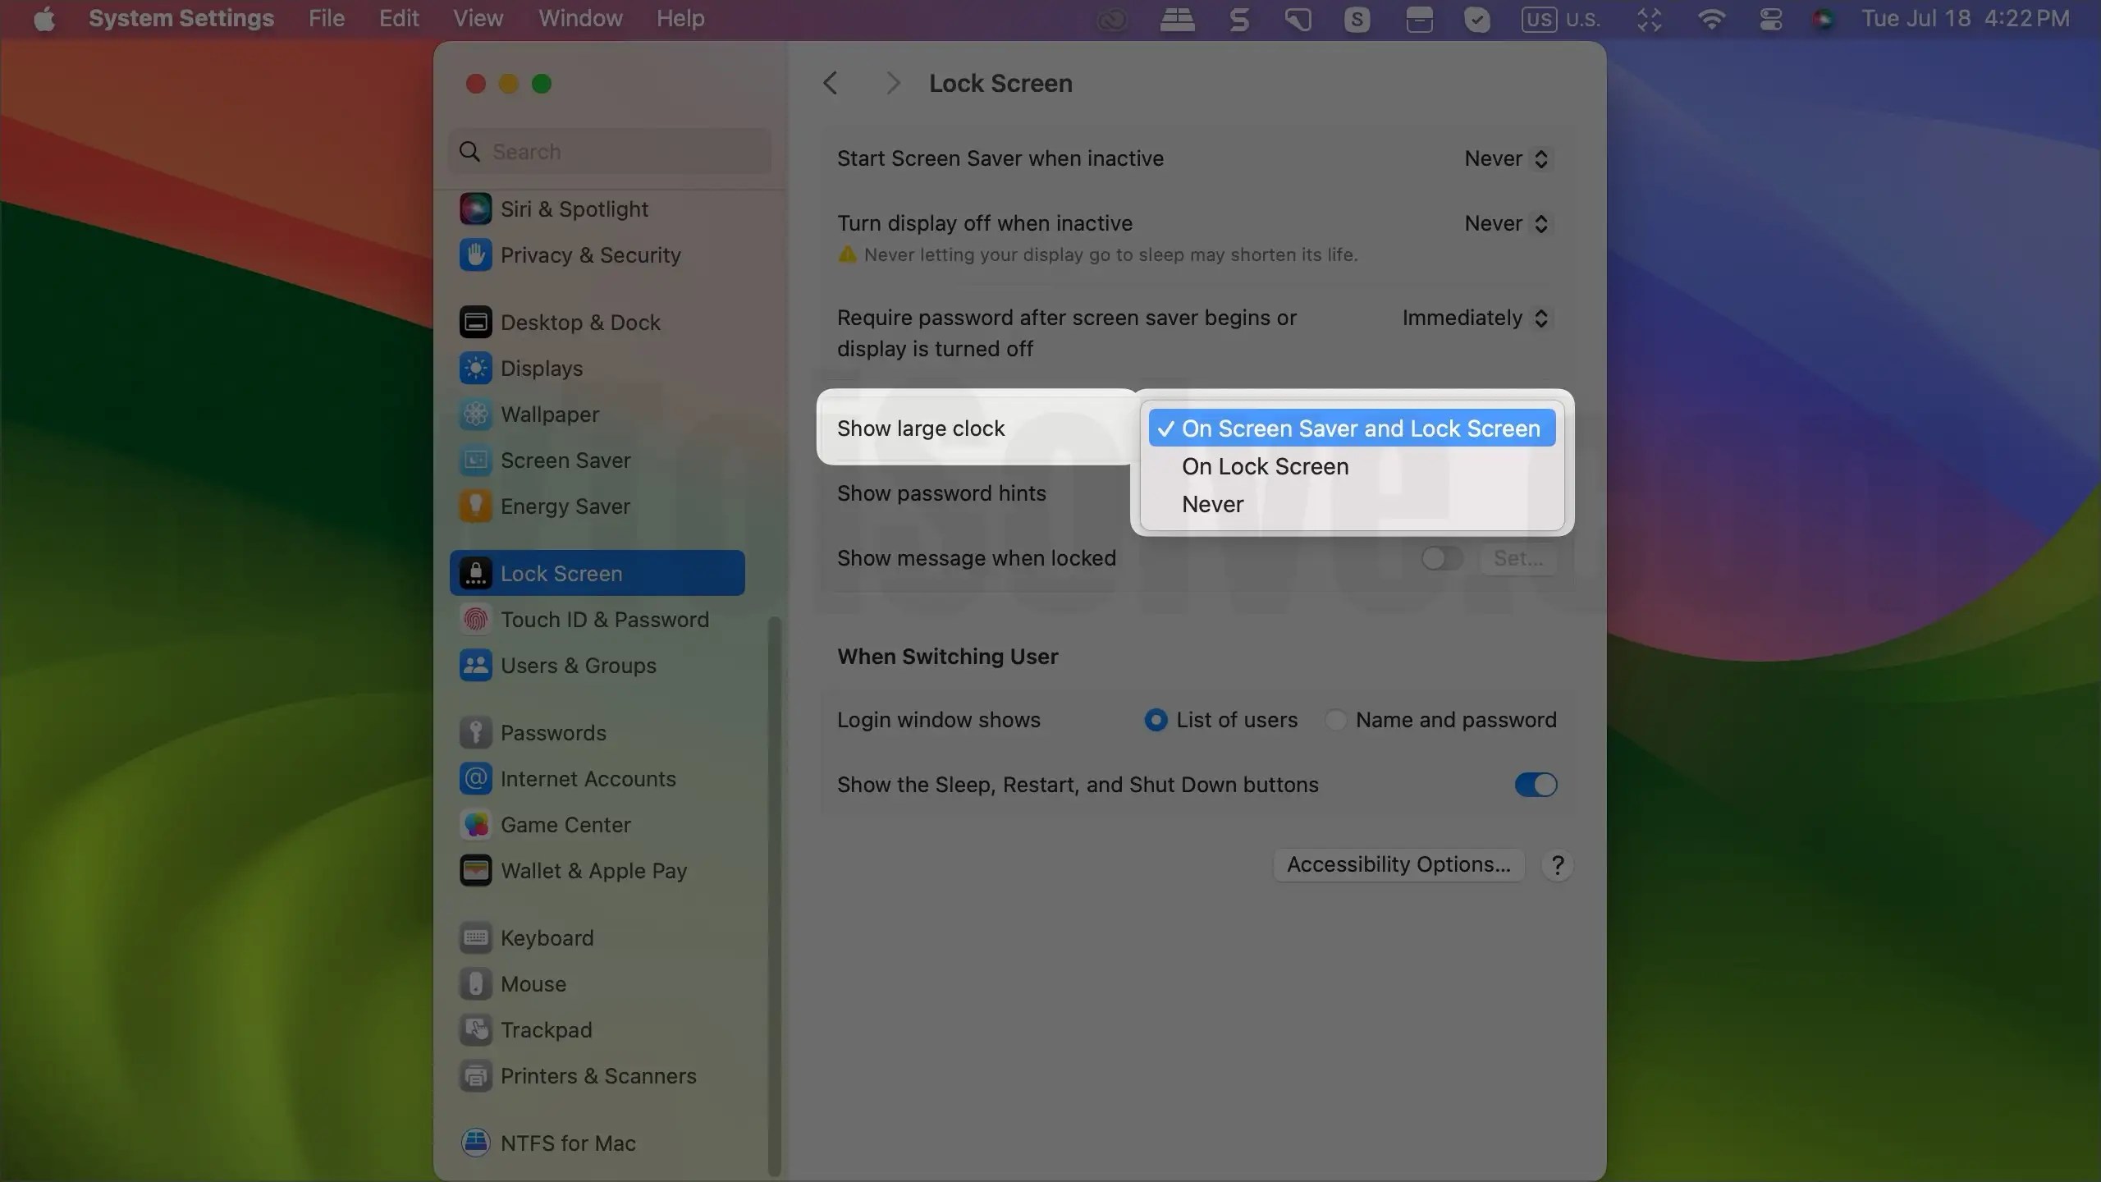Open Screen Saver settings
The height and width of the screenshot is (1182, 2101).
[x=566, y=460]
